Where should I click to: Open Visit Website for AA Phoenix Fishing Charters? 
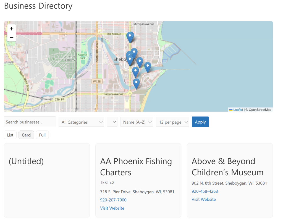pos(112,208)
